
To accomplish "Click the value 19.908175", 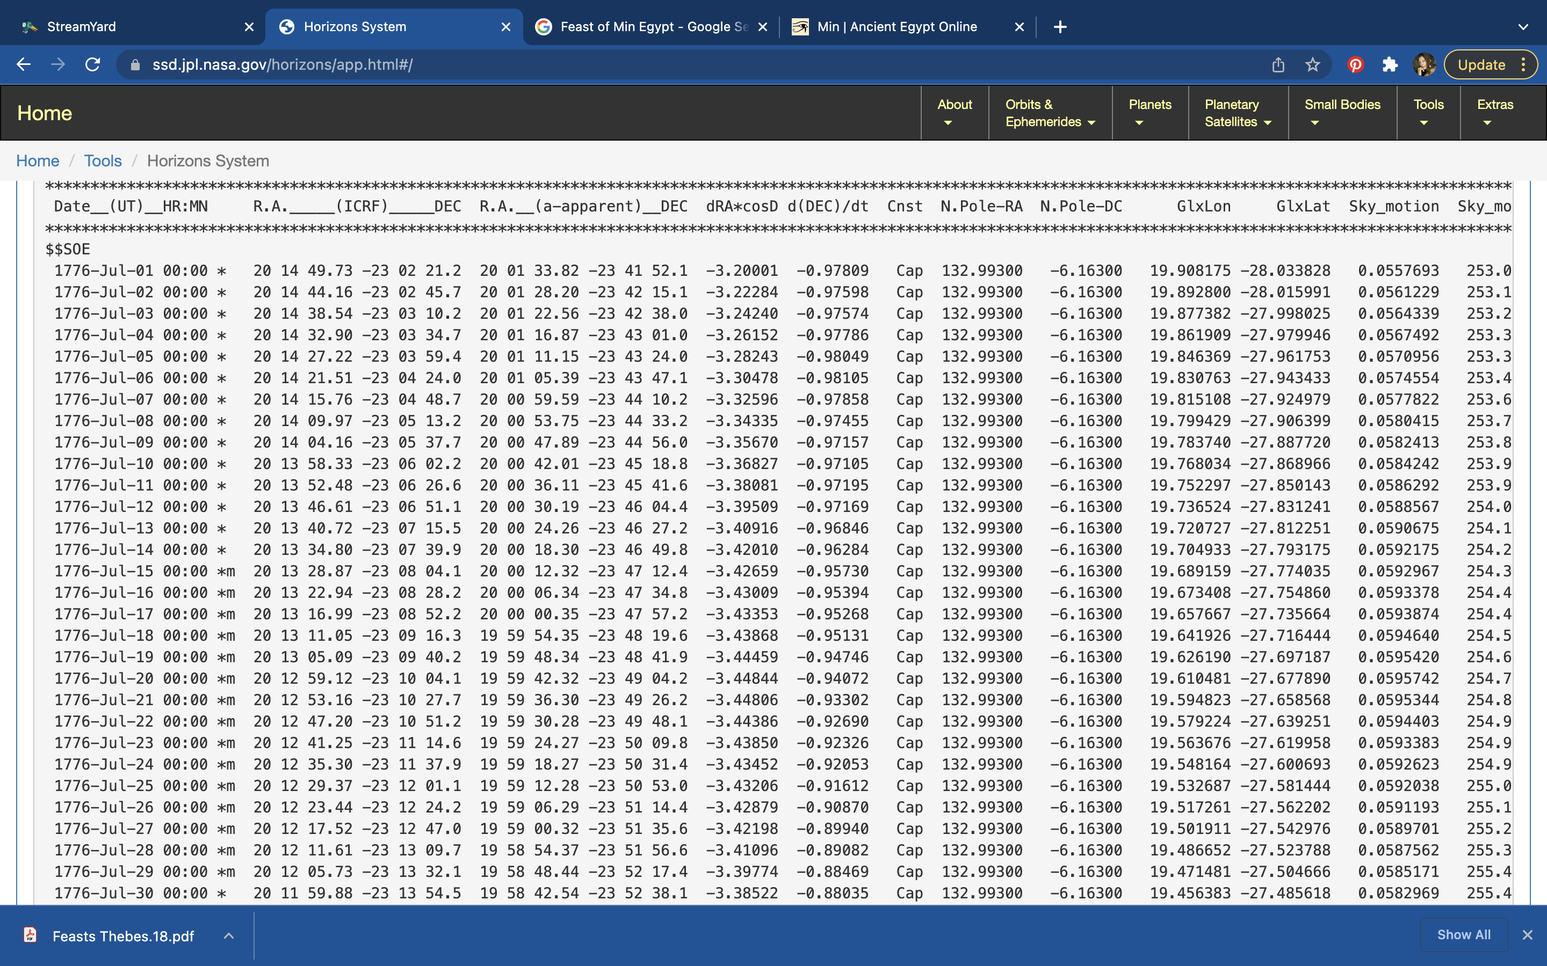I will tap(1190, 271).
